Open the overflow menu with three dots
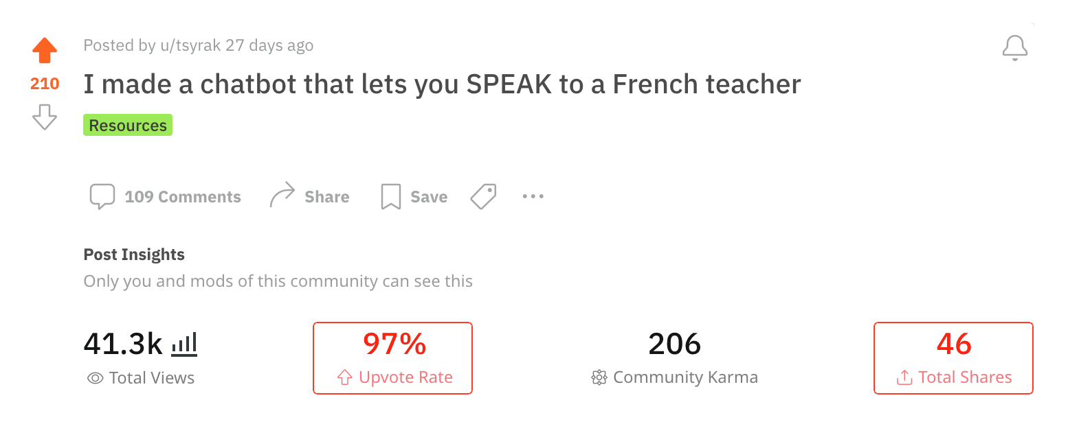This screenshot has height=435, width=1068. click(533, 196)
